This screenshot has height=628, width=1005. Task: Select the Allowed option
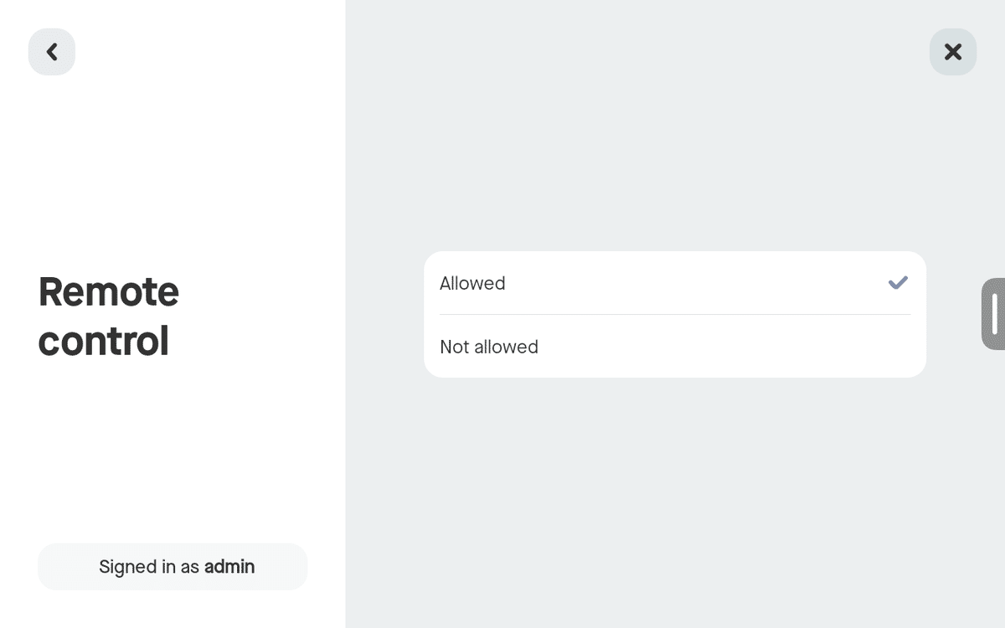click(675, 283)
